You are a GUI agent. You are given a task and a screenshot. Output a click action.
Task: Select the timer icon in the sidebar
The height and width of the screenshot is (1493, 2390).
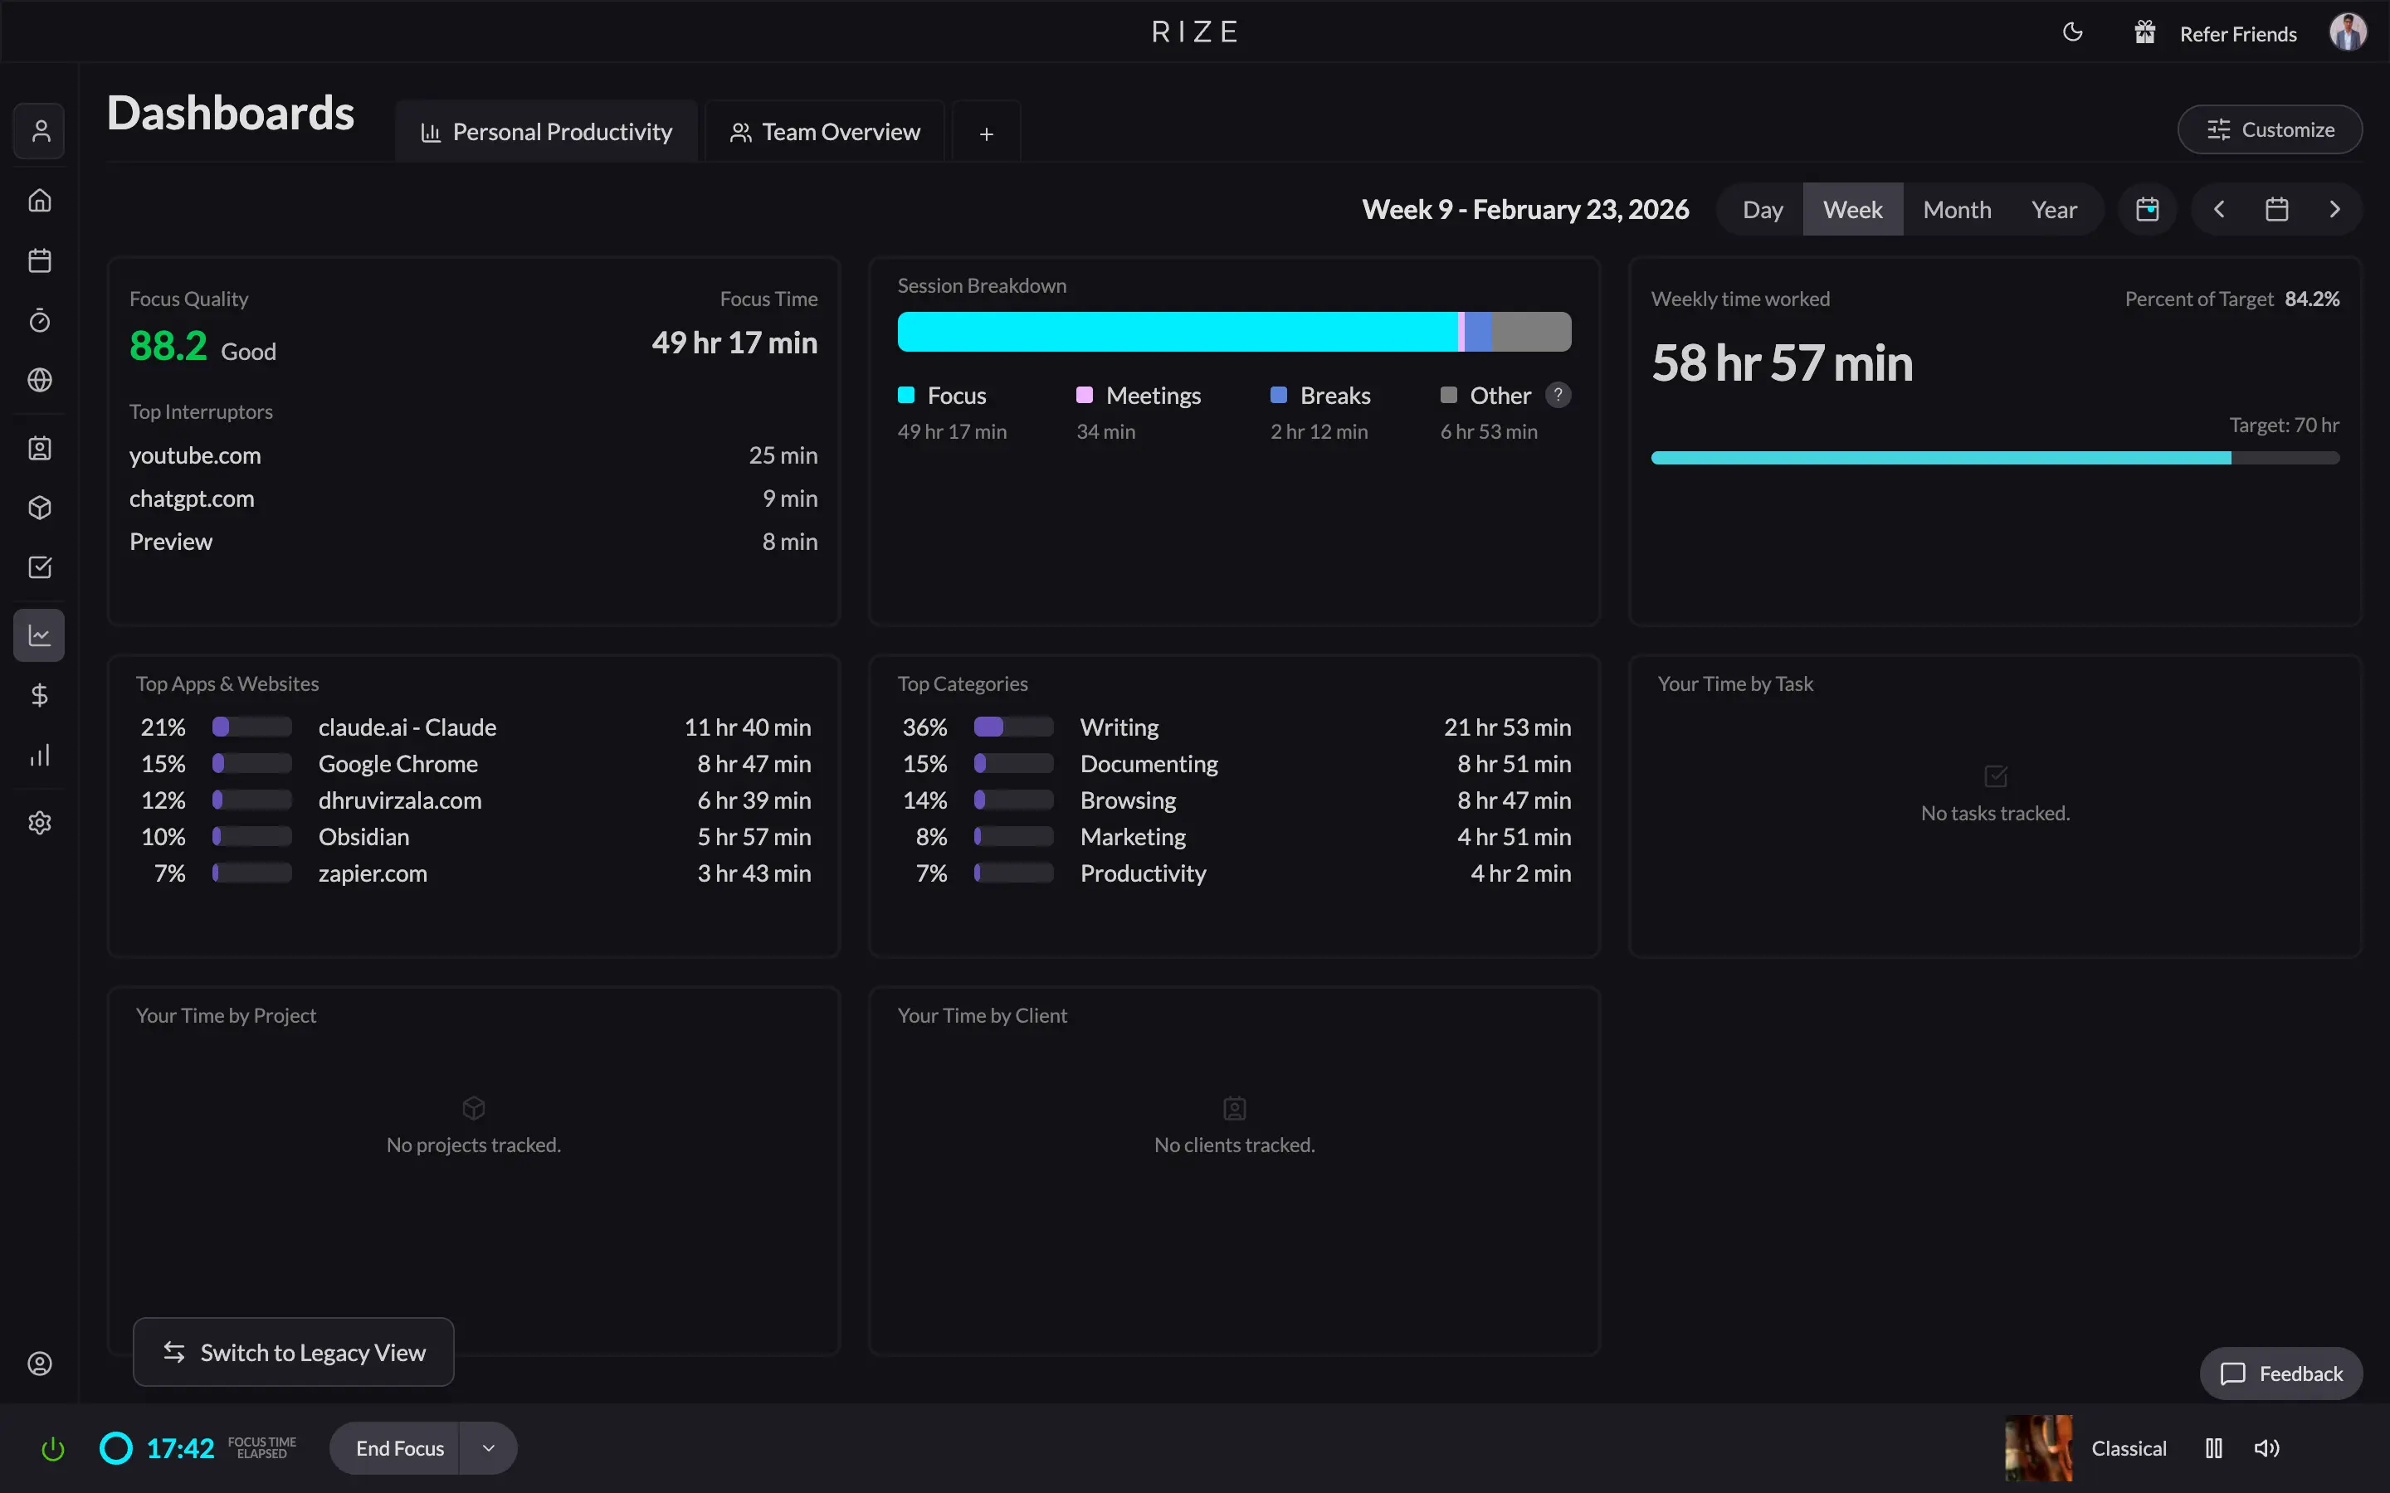coord(40,319)
